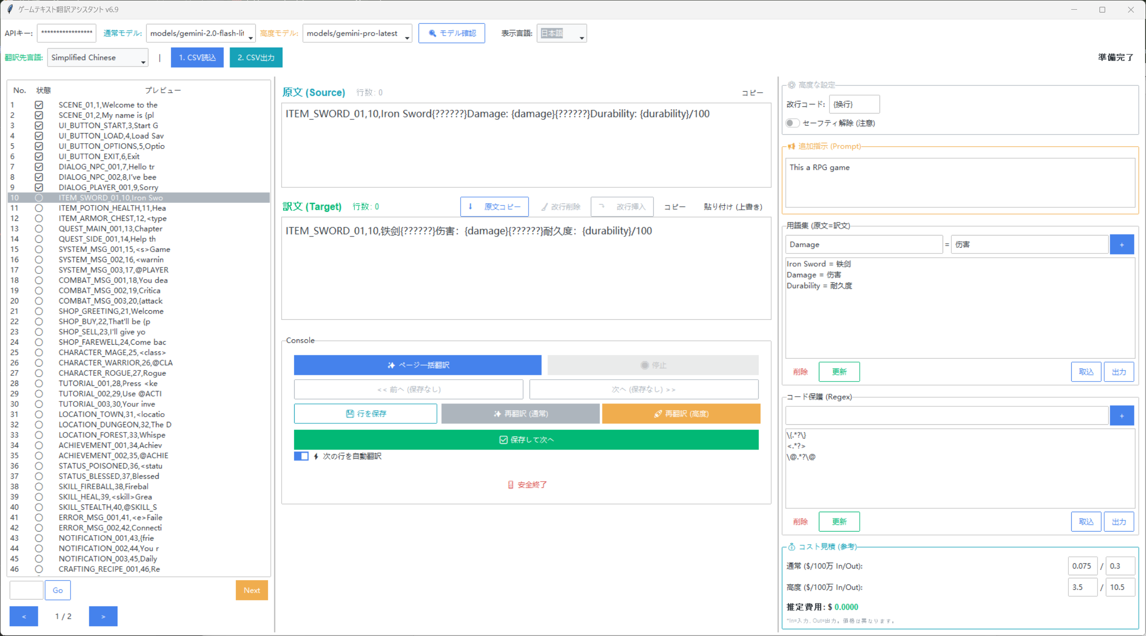The height and width of the screenshot is (636, 1146).
Task: Click the 追加指示 Prompt text area
Action: (960, 183)
